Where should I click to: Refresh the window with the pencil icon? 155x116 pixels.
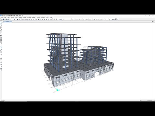pos(15,19)
